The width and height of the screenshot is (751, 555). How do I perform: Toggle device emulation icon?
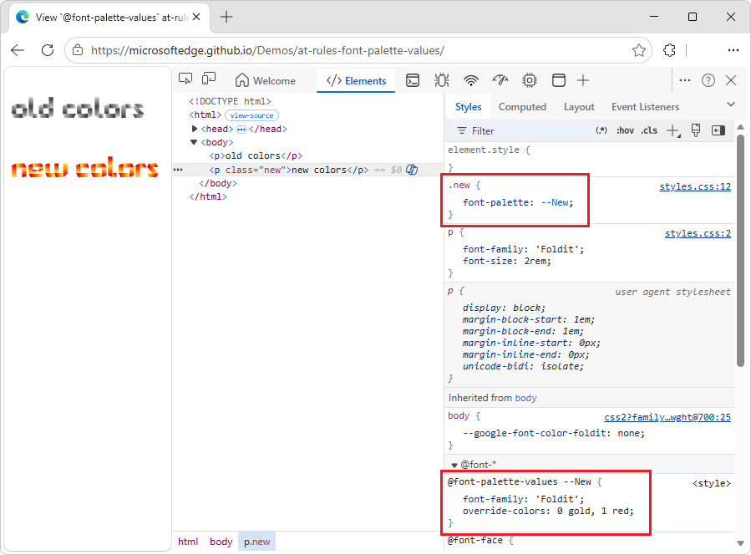(209, 79)
